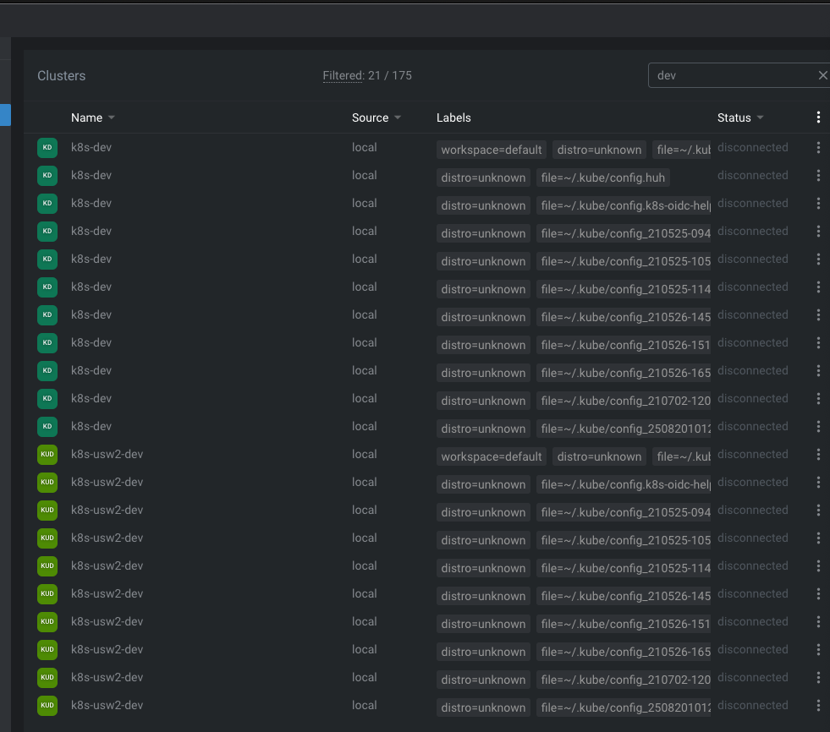Click the file=~/.kube/config.huh label chip
830x732 pixels.
pos(602,178)
